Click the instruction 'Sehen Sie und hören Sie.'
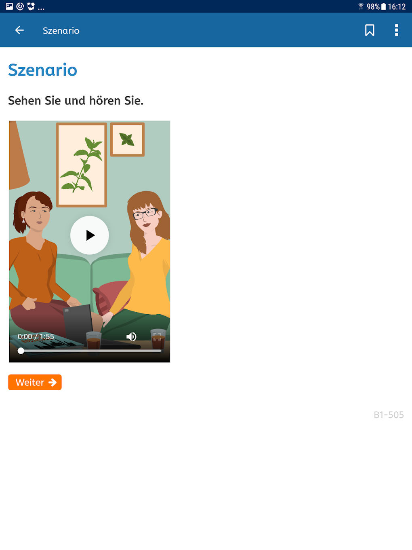 click(76, 100)
